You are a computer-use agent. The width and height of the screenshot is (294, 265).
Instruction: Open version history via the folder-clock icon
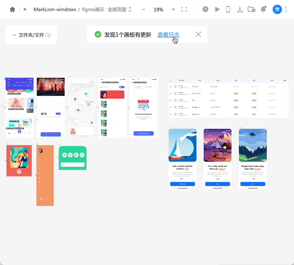[x=251, y=9]
